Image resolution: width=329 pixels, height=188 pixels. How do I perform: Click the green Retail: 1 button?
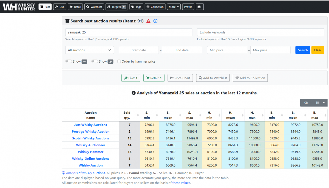point(154,78)
